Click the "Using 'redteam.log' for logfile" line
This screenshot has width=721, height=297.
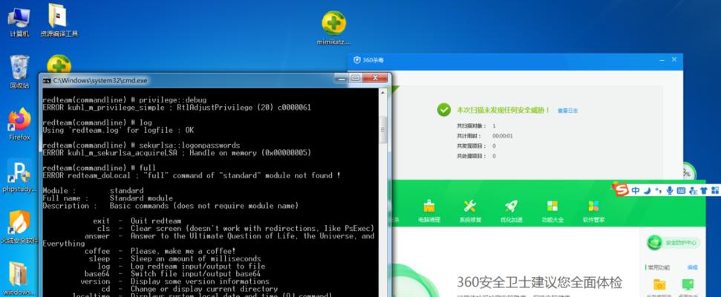tap(118, 130)
